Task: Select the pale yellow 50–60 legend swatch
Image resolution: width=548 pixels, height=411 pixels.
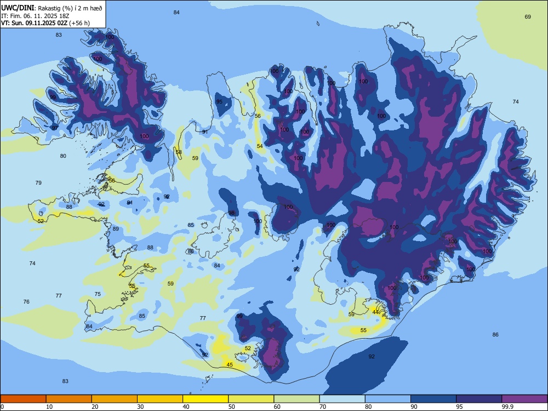Action: (x=251, y=399)
